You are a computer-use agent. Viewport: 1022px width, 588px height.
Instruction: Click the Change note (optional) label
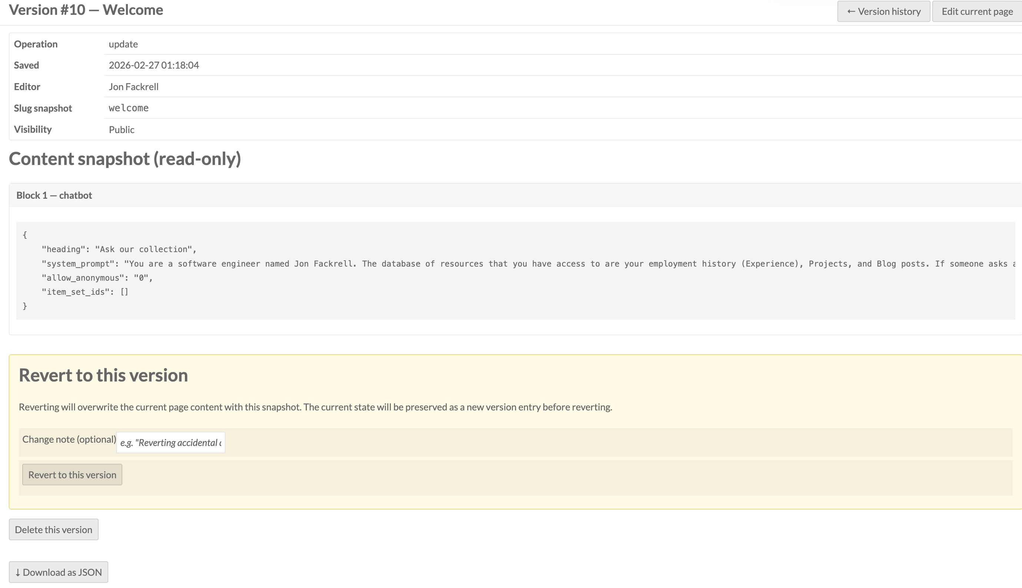point(69,439)
